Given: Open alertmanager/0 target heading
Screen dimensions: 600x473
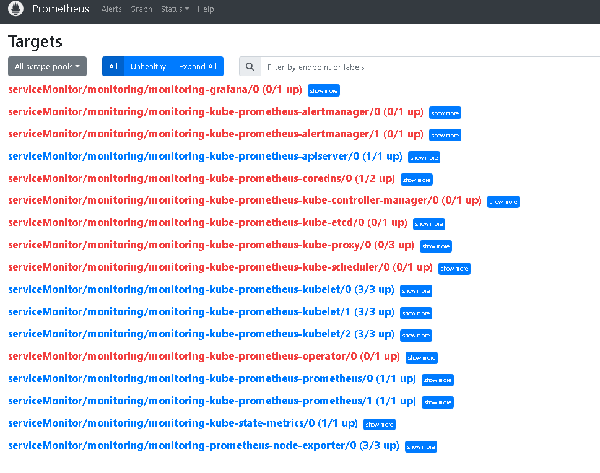Looking at the screenshot, I should coord(216,111).
